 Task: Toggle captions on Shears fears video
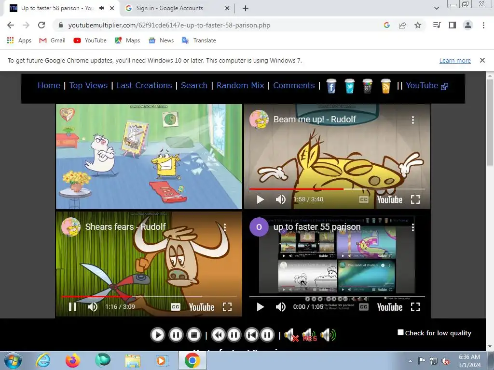pos(176,307)
